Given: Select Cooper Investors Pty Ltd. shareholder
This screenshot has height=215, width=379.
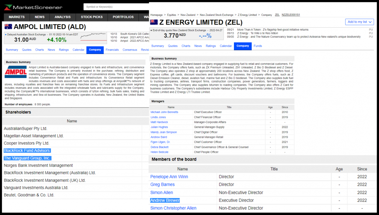Looking at the screenshot, I should 27,143.
